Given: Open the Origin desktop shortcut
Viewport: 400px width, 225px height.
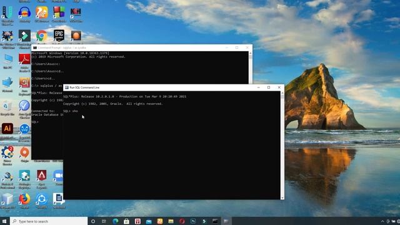Looking at the screenshot, I should click(24, 152).
